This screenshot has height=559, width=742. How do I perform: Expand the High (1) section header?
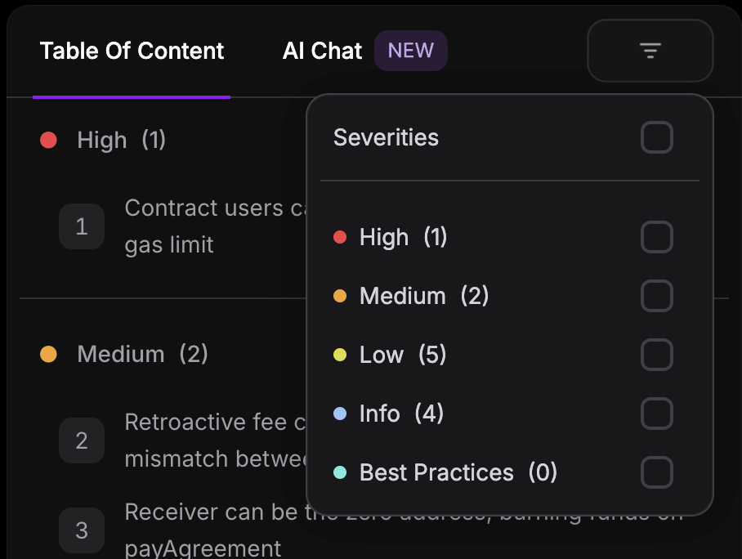point(101,140)
